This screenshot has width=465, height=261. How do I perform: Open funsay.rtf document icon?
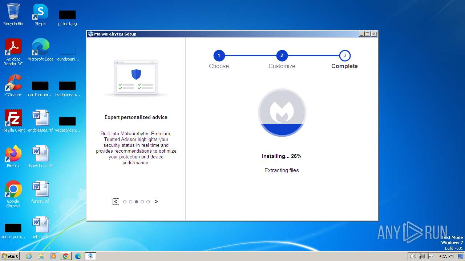click(40, 192)
